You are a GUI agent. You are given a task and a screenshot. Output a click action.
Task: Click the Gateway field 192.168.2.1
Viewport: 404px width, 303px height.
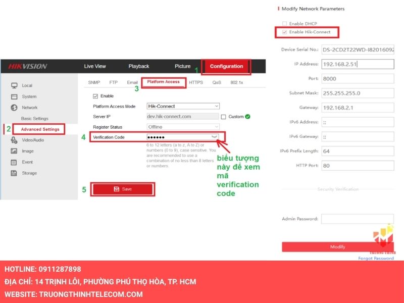358,108
